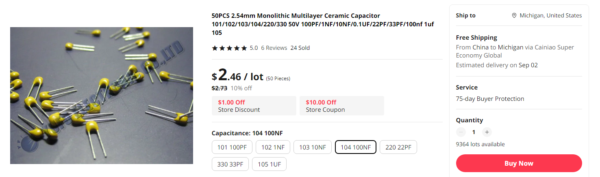Choose the 103 10NF variant
The height and width of the screenshot is (177, 600).
pos(313,147)
